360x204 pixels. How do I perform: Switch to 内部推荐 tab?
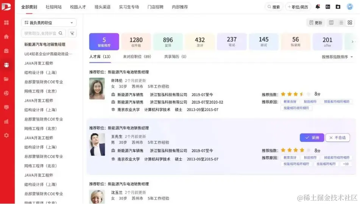tap(180, 7)
